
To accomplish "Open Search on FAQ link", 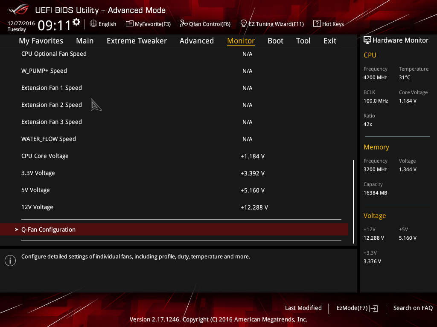I will click(x=413, y=308).
